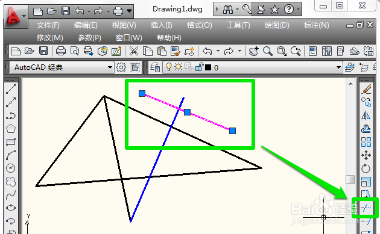This screenshot has width=380, height=234.
Task: Open the redo history dropdown in title bar
Action: tap(108, 11)
